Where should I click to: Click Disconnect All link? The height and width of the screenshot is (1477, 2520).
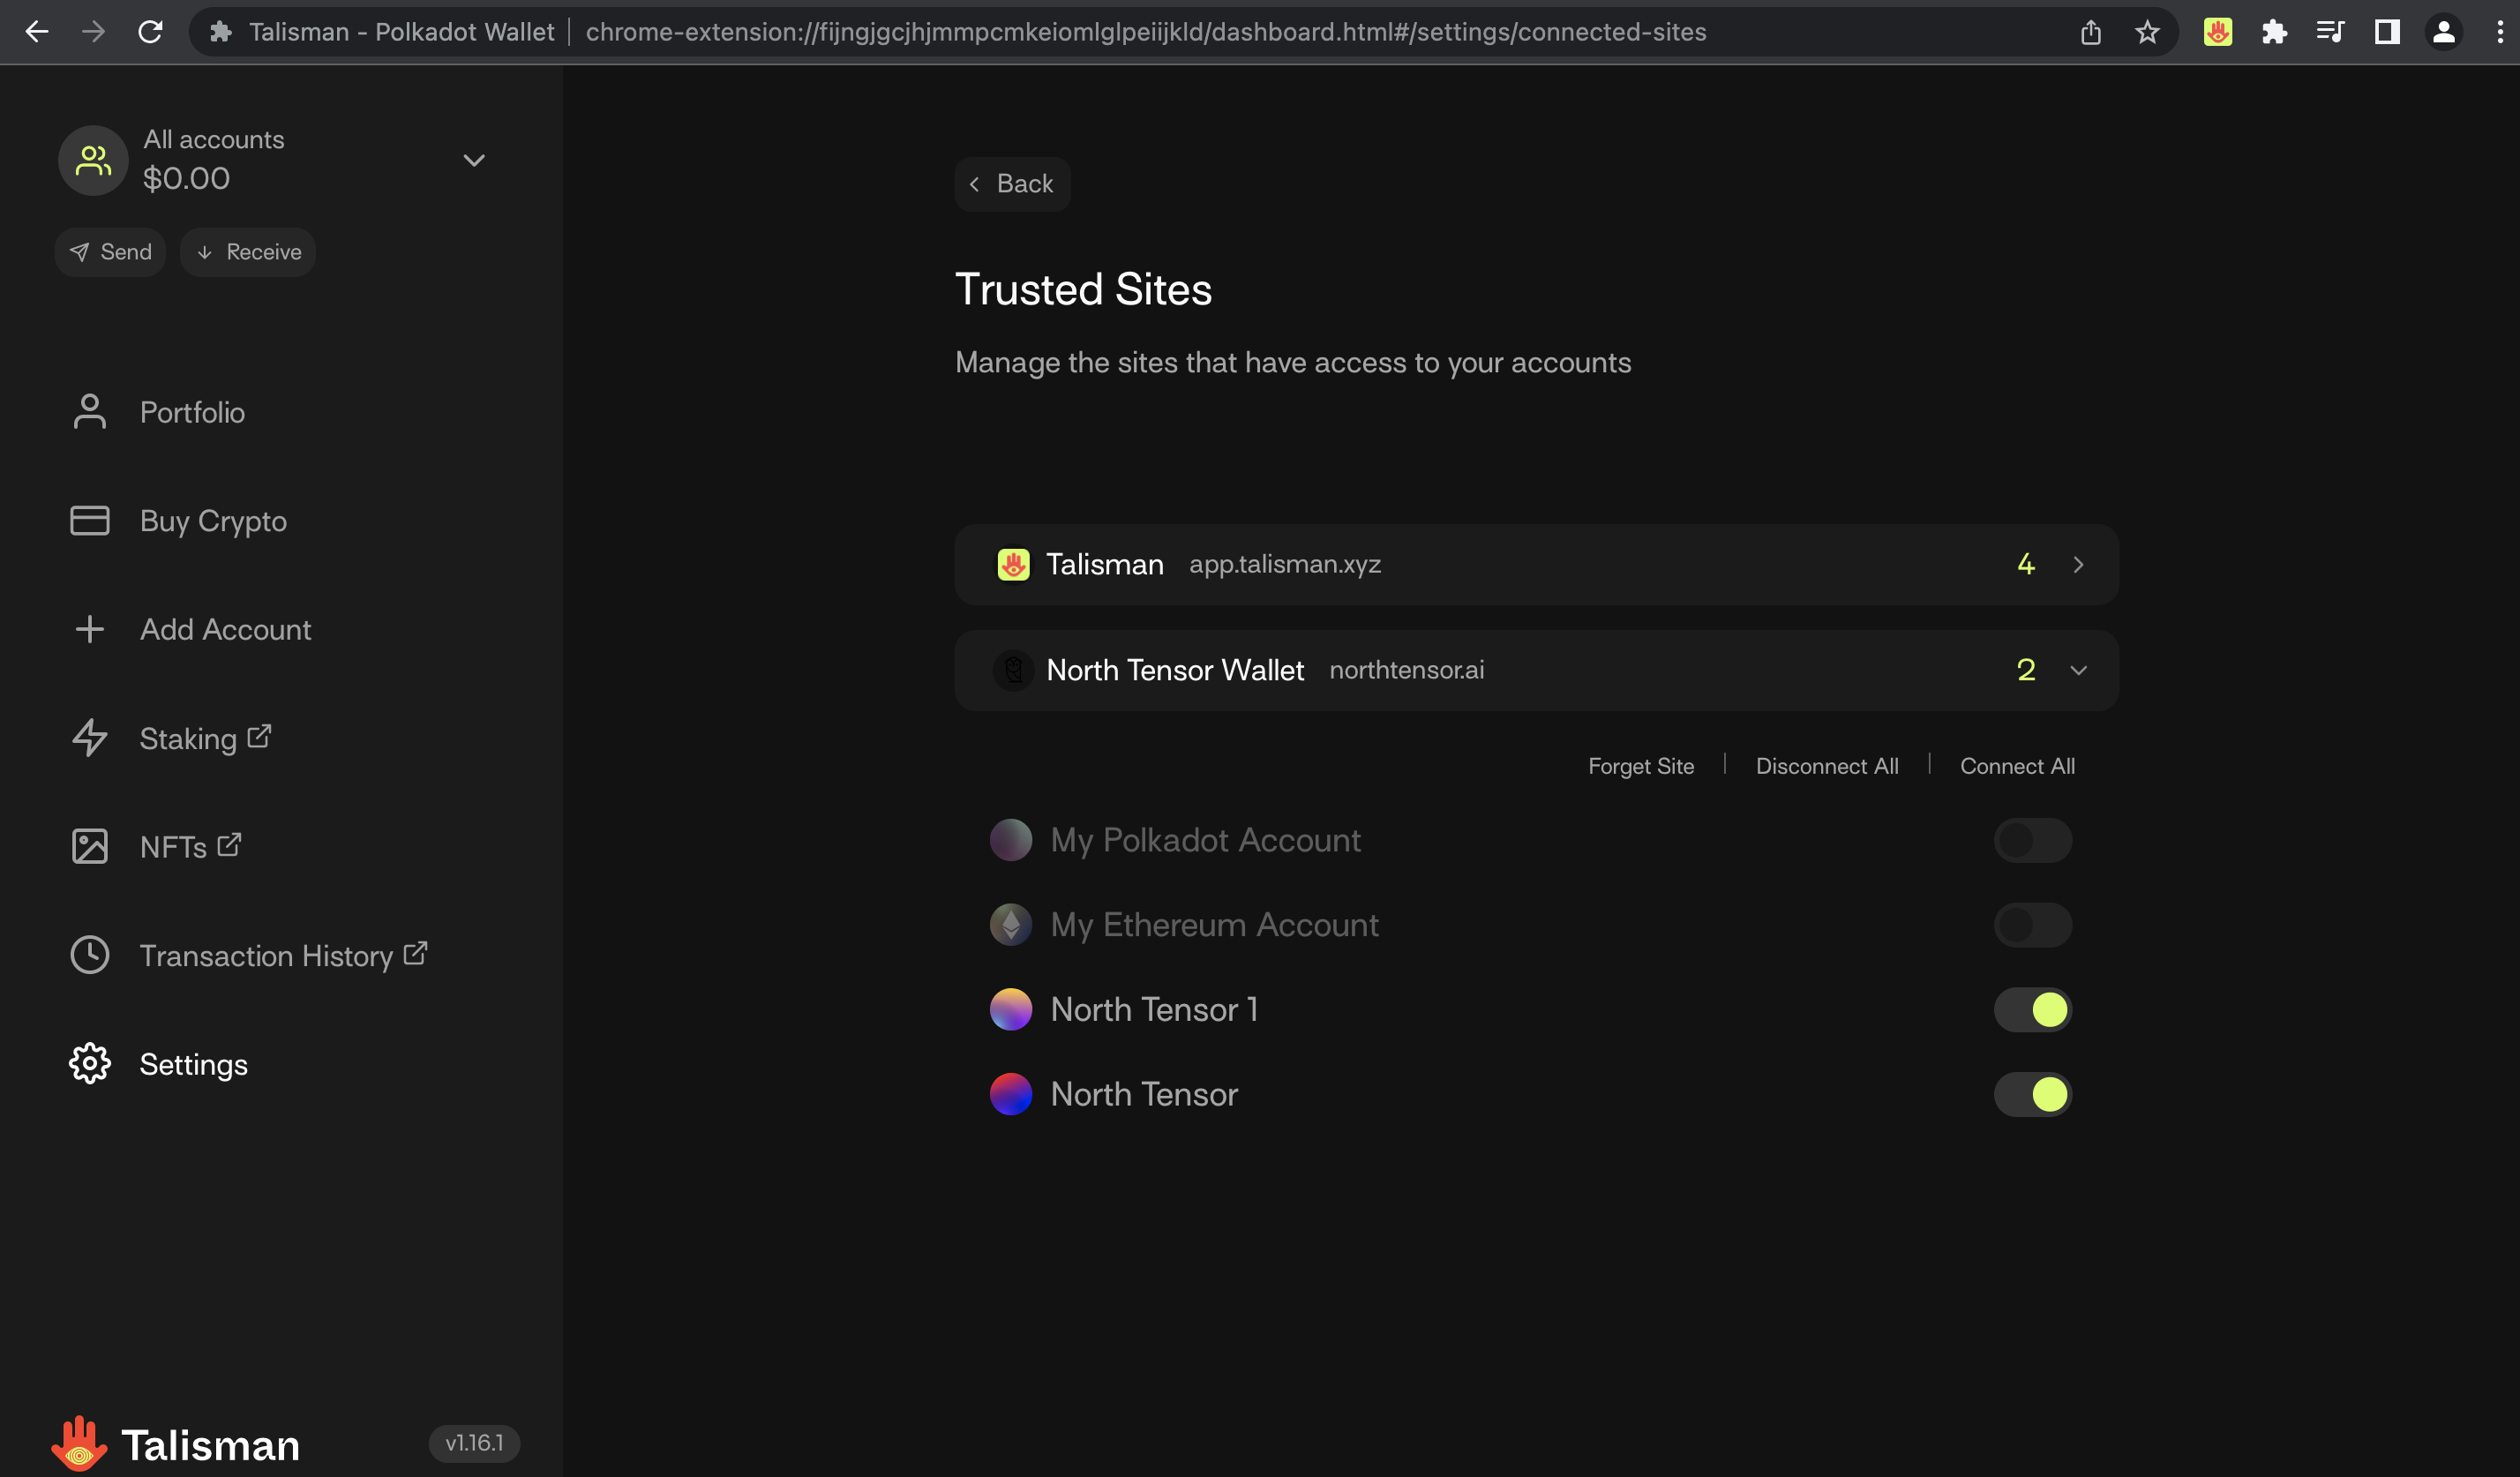[x=1827, y=766]
